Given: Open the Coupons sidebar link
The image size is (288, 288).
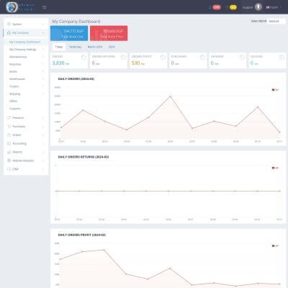Looking at the screenshot, I should tap(15, 109).
